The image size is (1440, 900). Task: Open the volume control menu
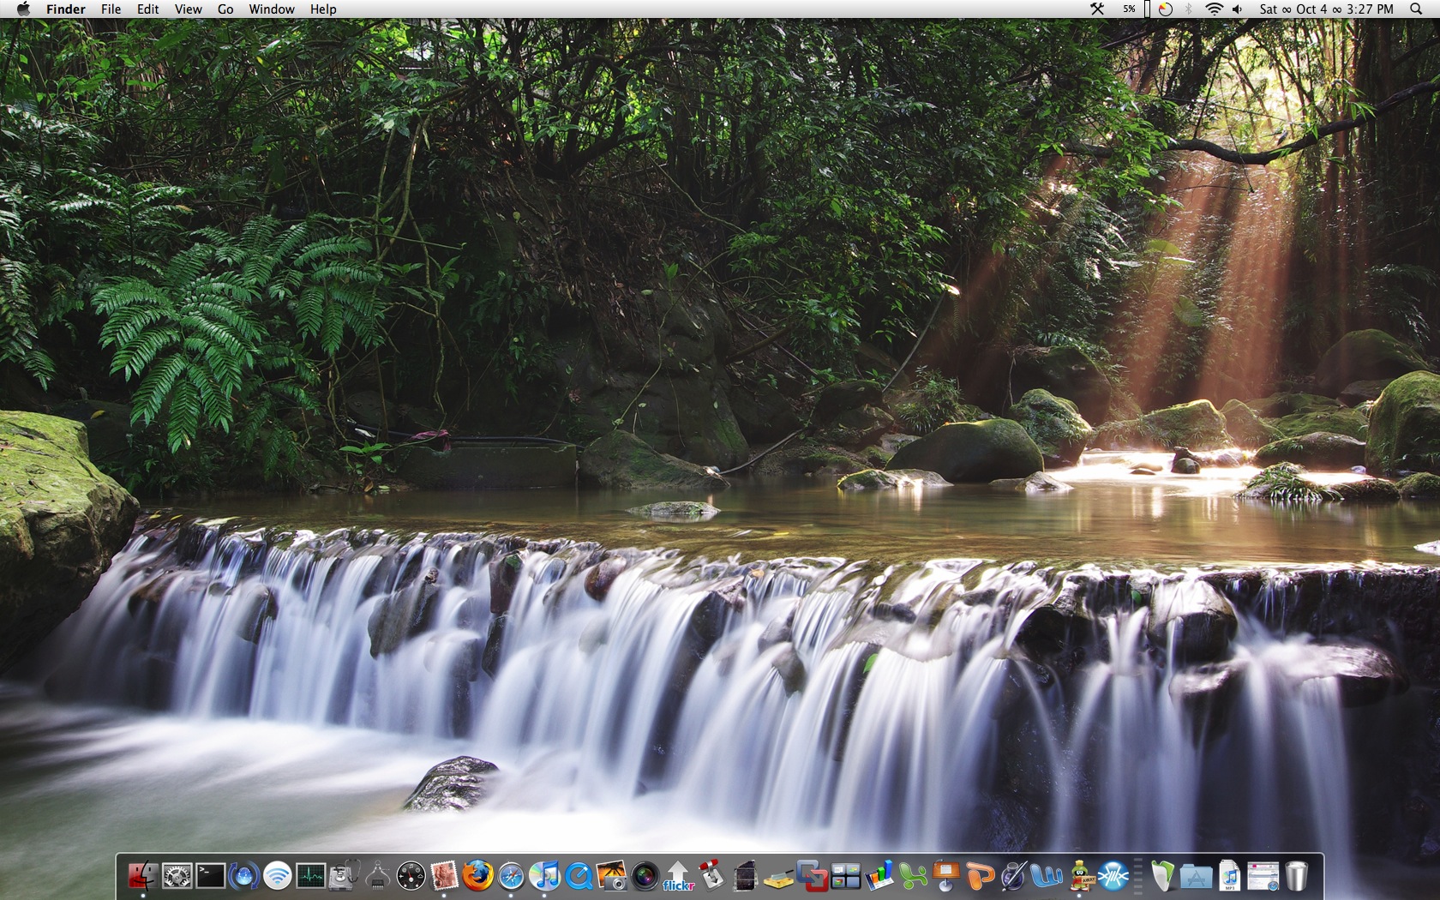coord(1238,9)
